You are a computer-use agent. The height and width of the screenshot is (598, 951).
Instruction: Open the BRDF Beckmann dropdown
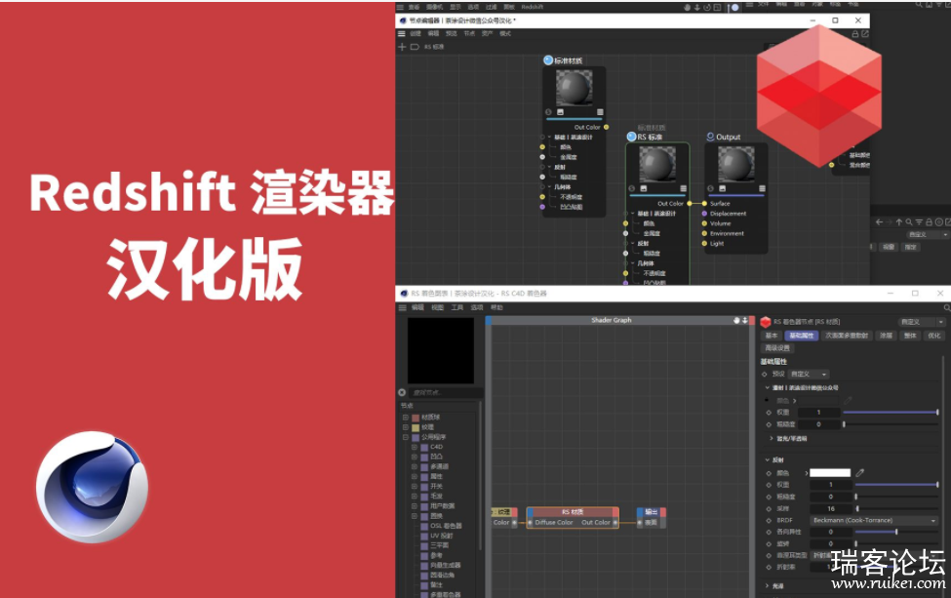pyautogui.click(x=875, y=520)
